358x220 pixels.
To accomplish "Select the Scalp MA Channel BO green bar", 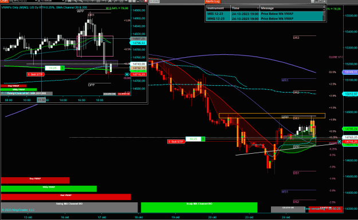I will [x=199, y=207].
